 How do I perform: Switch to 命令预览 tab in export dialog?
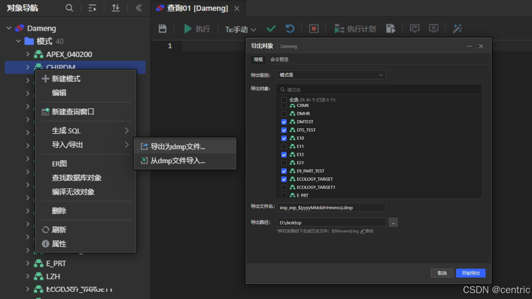[x=279, y=59]
